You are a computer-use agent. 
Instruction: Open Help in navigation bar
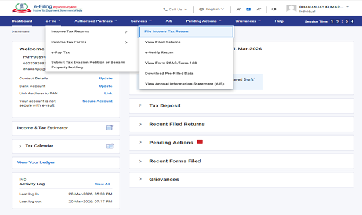click(279, 21)
